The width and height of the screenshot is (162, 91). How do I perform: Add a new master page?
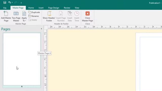point(6,16)
